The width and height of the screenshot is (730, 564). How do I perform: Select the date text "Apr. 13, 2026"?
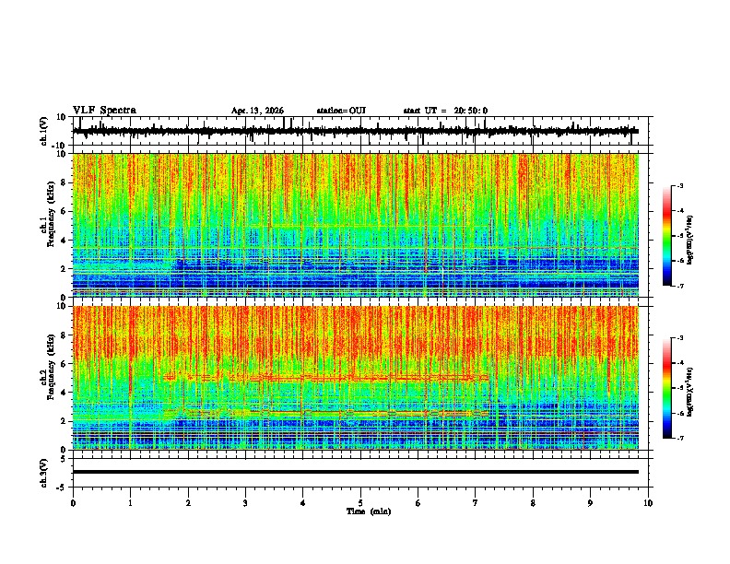click(257, 111)
